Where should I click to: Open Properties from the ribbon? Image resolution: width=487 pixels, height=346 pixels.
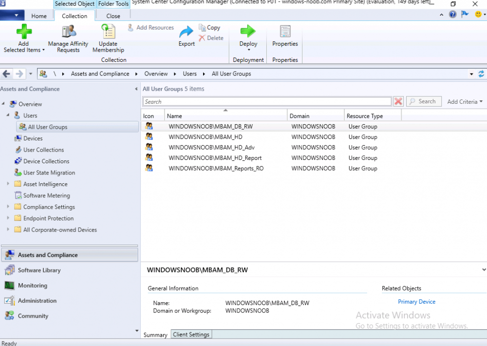pos(285,36)
